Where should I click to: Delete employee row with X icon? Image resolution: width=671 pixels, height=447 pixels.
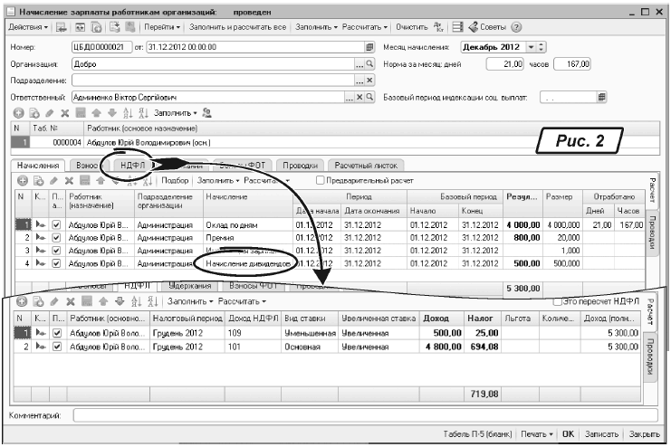click(x=66, y=113)
